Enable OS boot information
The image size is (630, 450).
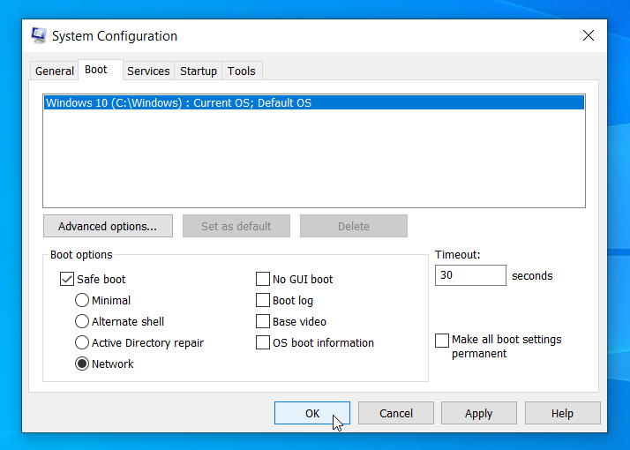coord(263,342)
